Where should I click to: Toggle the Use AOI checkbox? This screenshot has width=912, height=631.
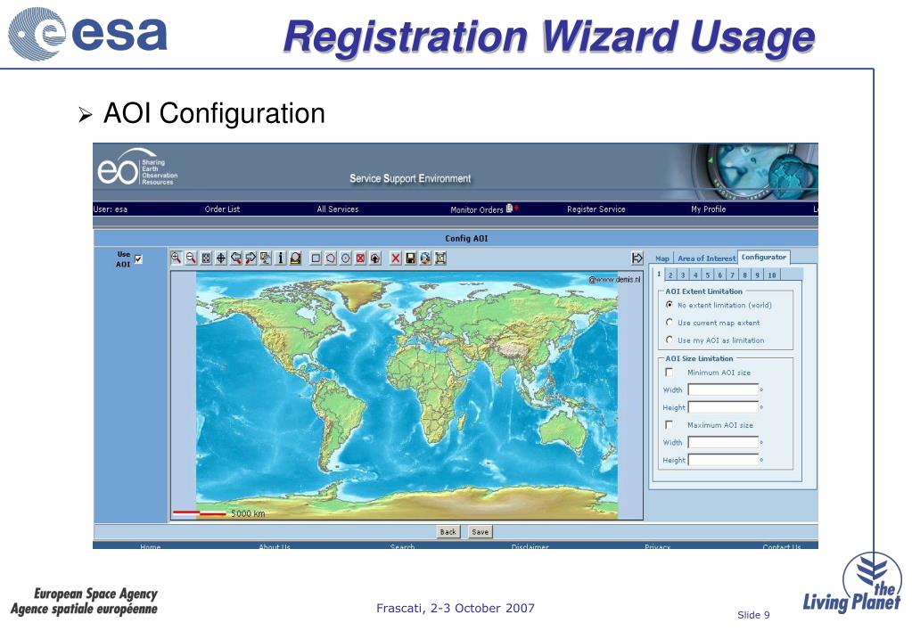pyautogui.click(x=138, y=258)
